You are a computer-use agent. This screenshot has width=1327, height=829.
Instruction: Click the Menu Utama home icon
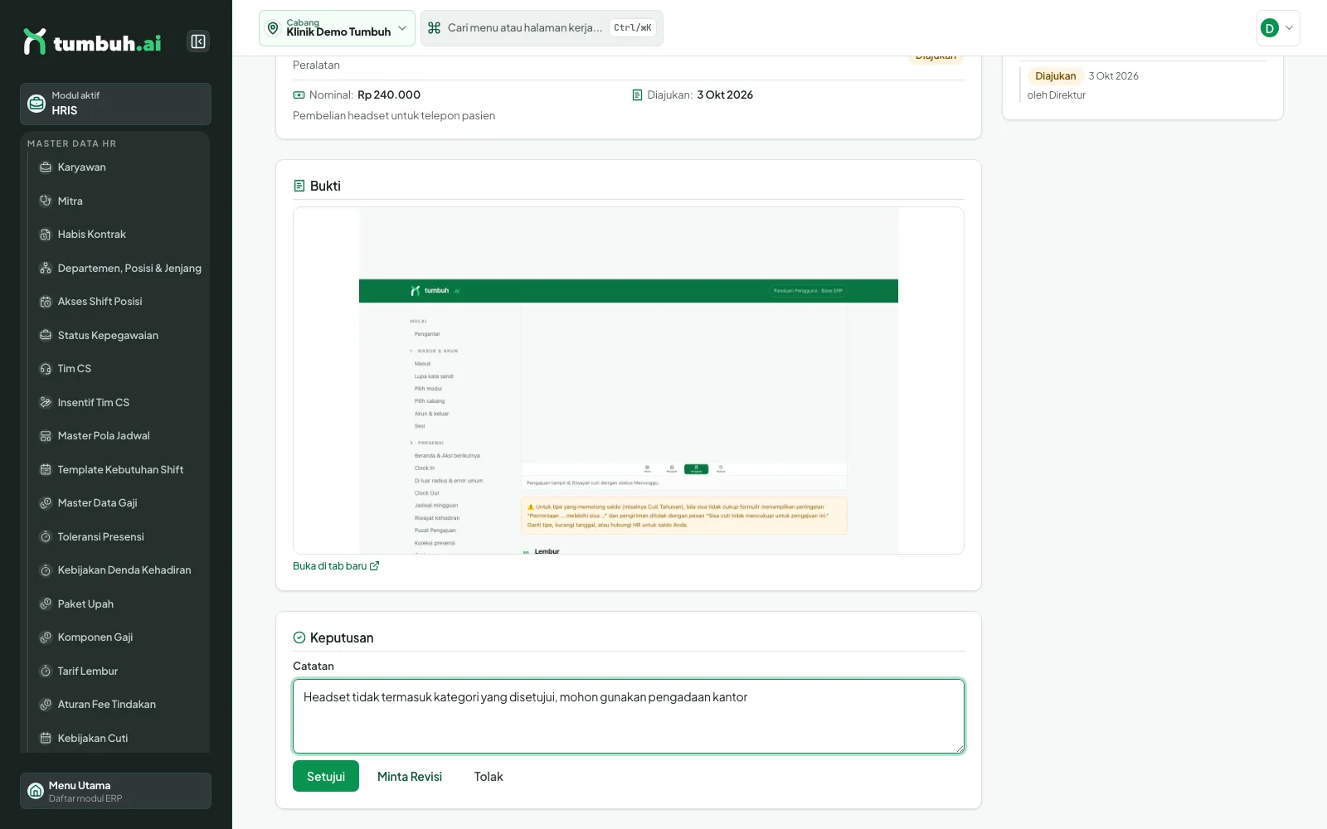(36, 791)
